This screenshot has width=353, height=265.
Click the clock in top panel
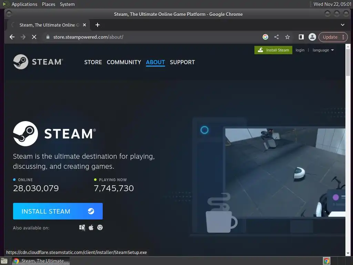point(332,4)
